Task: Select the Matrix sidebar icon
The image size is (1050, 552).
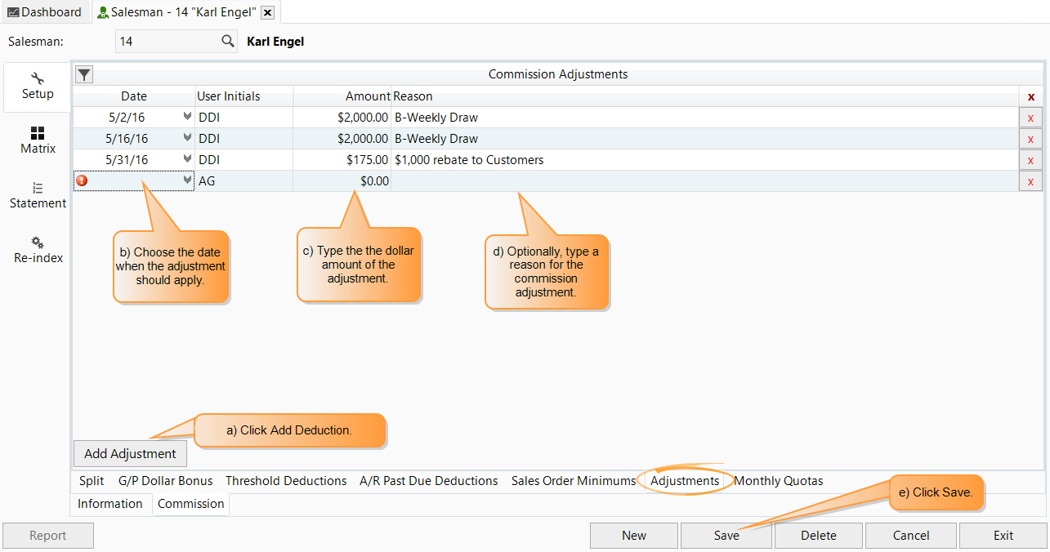Action: [37, 133]
